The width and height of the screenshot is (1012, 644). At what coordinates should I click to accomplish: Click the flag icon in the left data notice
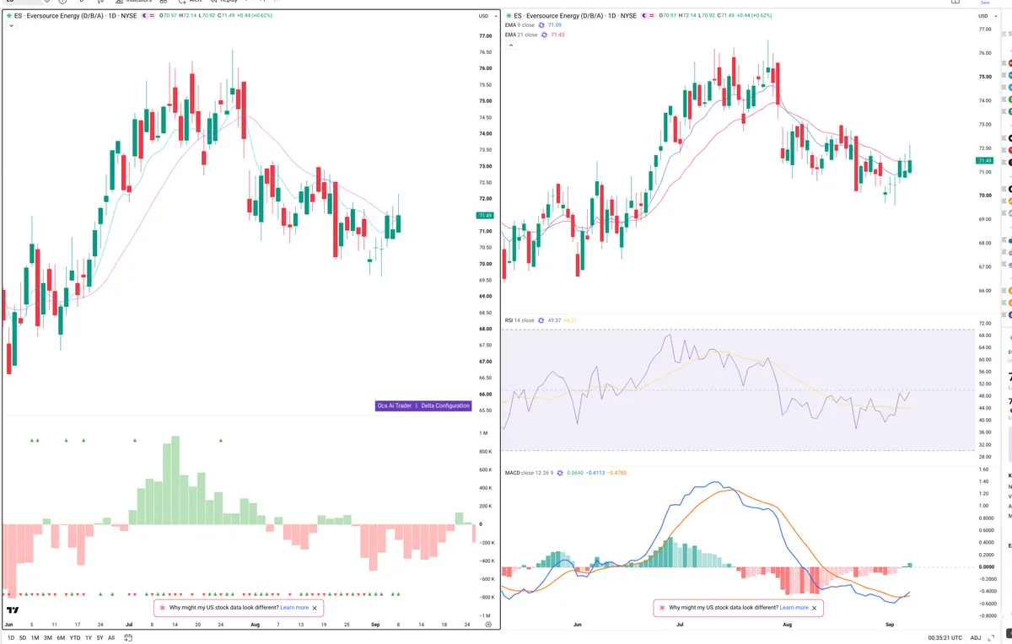click(x=162, y=607)
